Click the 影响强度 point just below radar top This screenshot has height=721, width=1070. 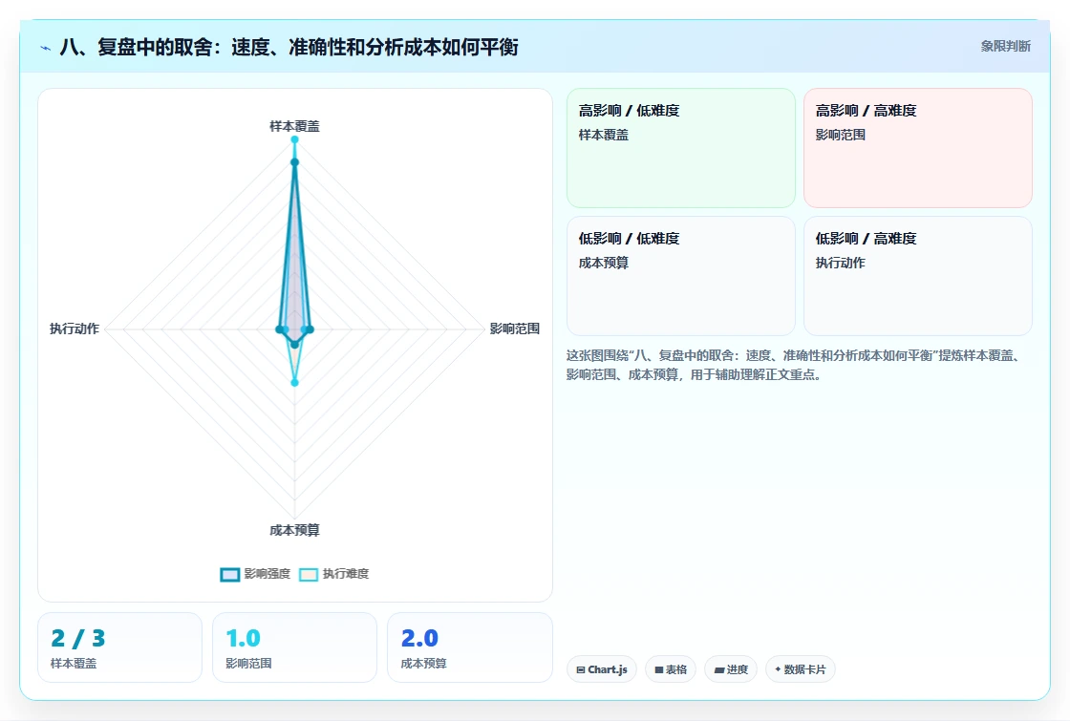[295, 162]
